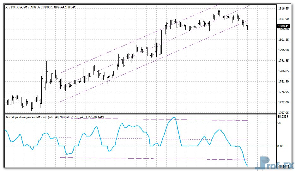Click the triangle arrow beside GOLDm#,M15
295x171 pixels.
(6, 7)
